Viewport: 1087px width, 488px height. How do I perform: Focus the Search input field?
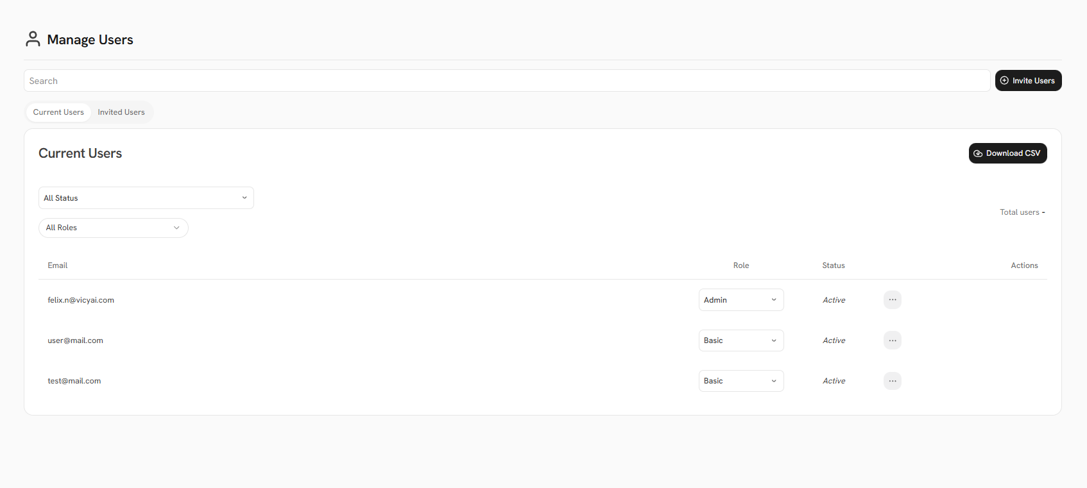(x=507, y=81)
